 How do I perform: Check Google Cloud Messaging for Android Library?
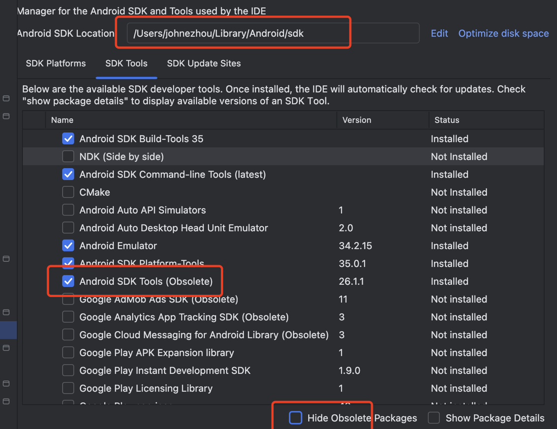(68, 335)
